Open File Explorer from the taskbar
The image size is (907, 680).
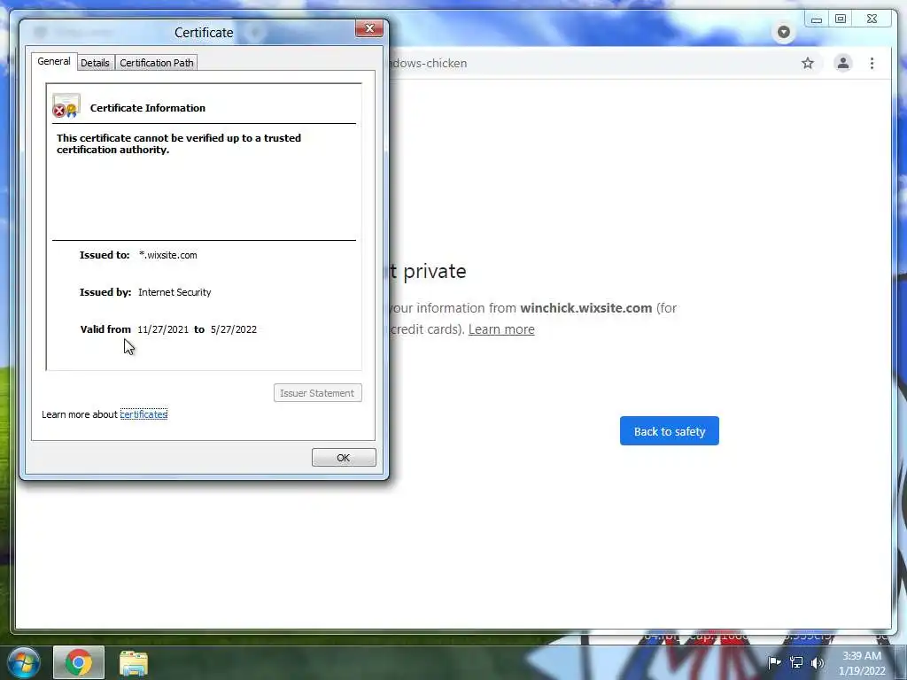point(134,663)
